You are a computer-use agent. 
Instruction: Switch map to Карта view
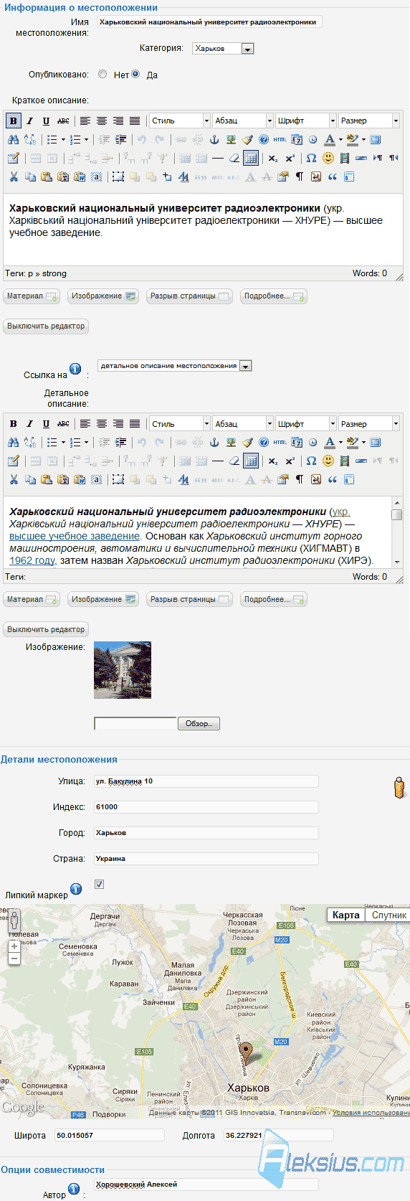click(346, 915)
